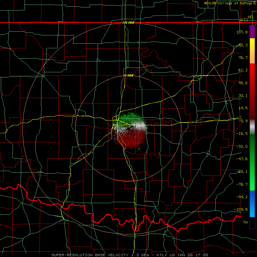Click the 100 NMI range ring label
Image resolution: width=257 pixels, height=257 pixels.
pos(128,23)
